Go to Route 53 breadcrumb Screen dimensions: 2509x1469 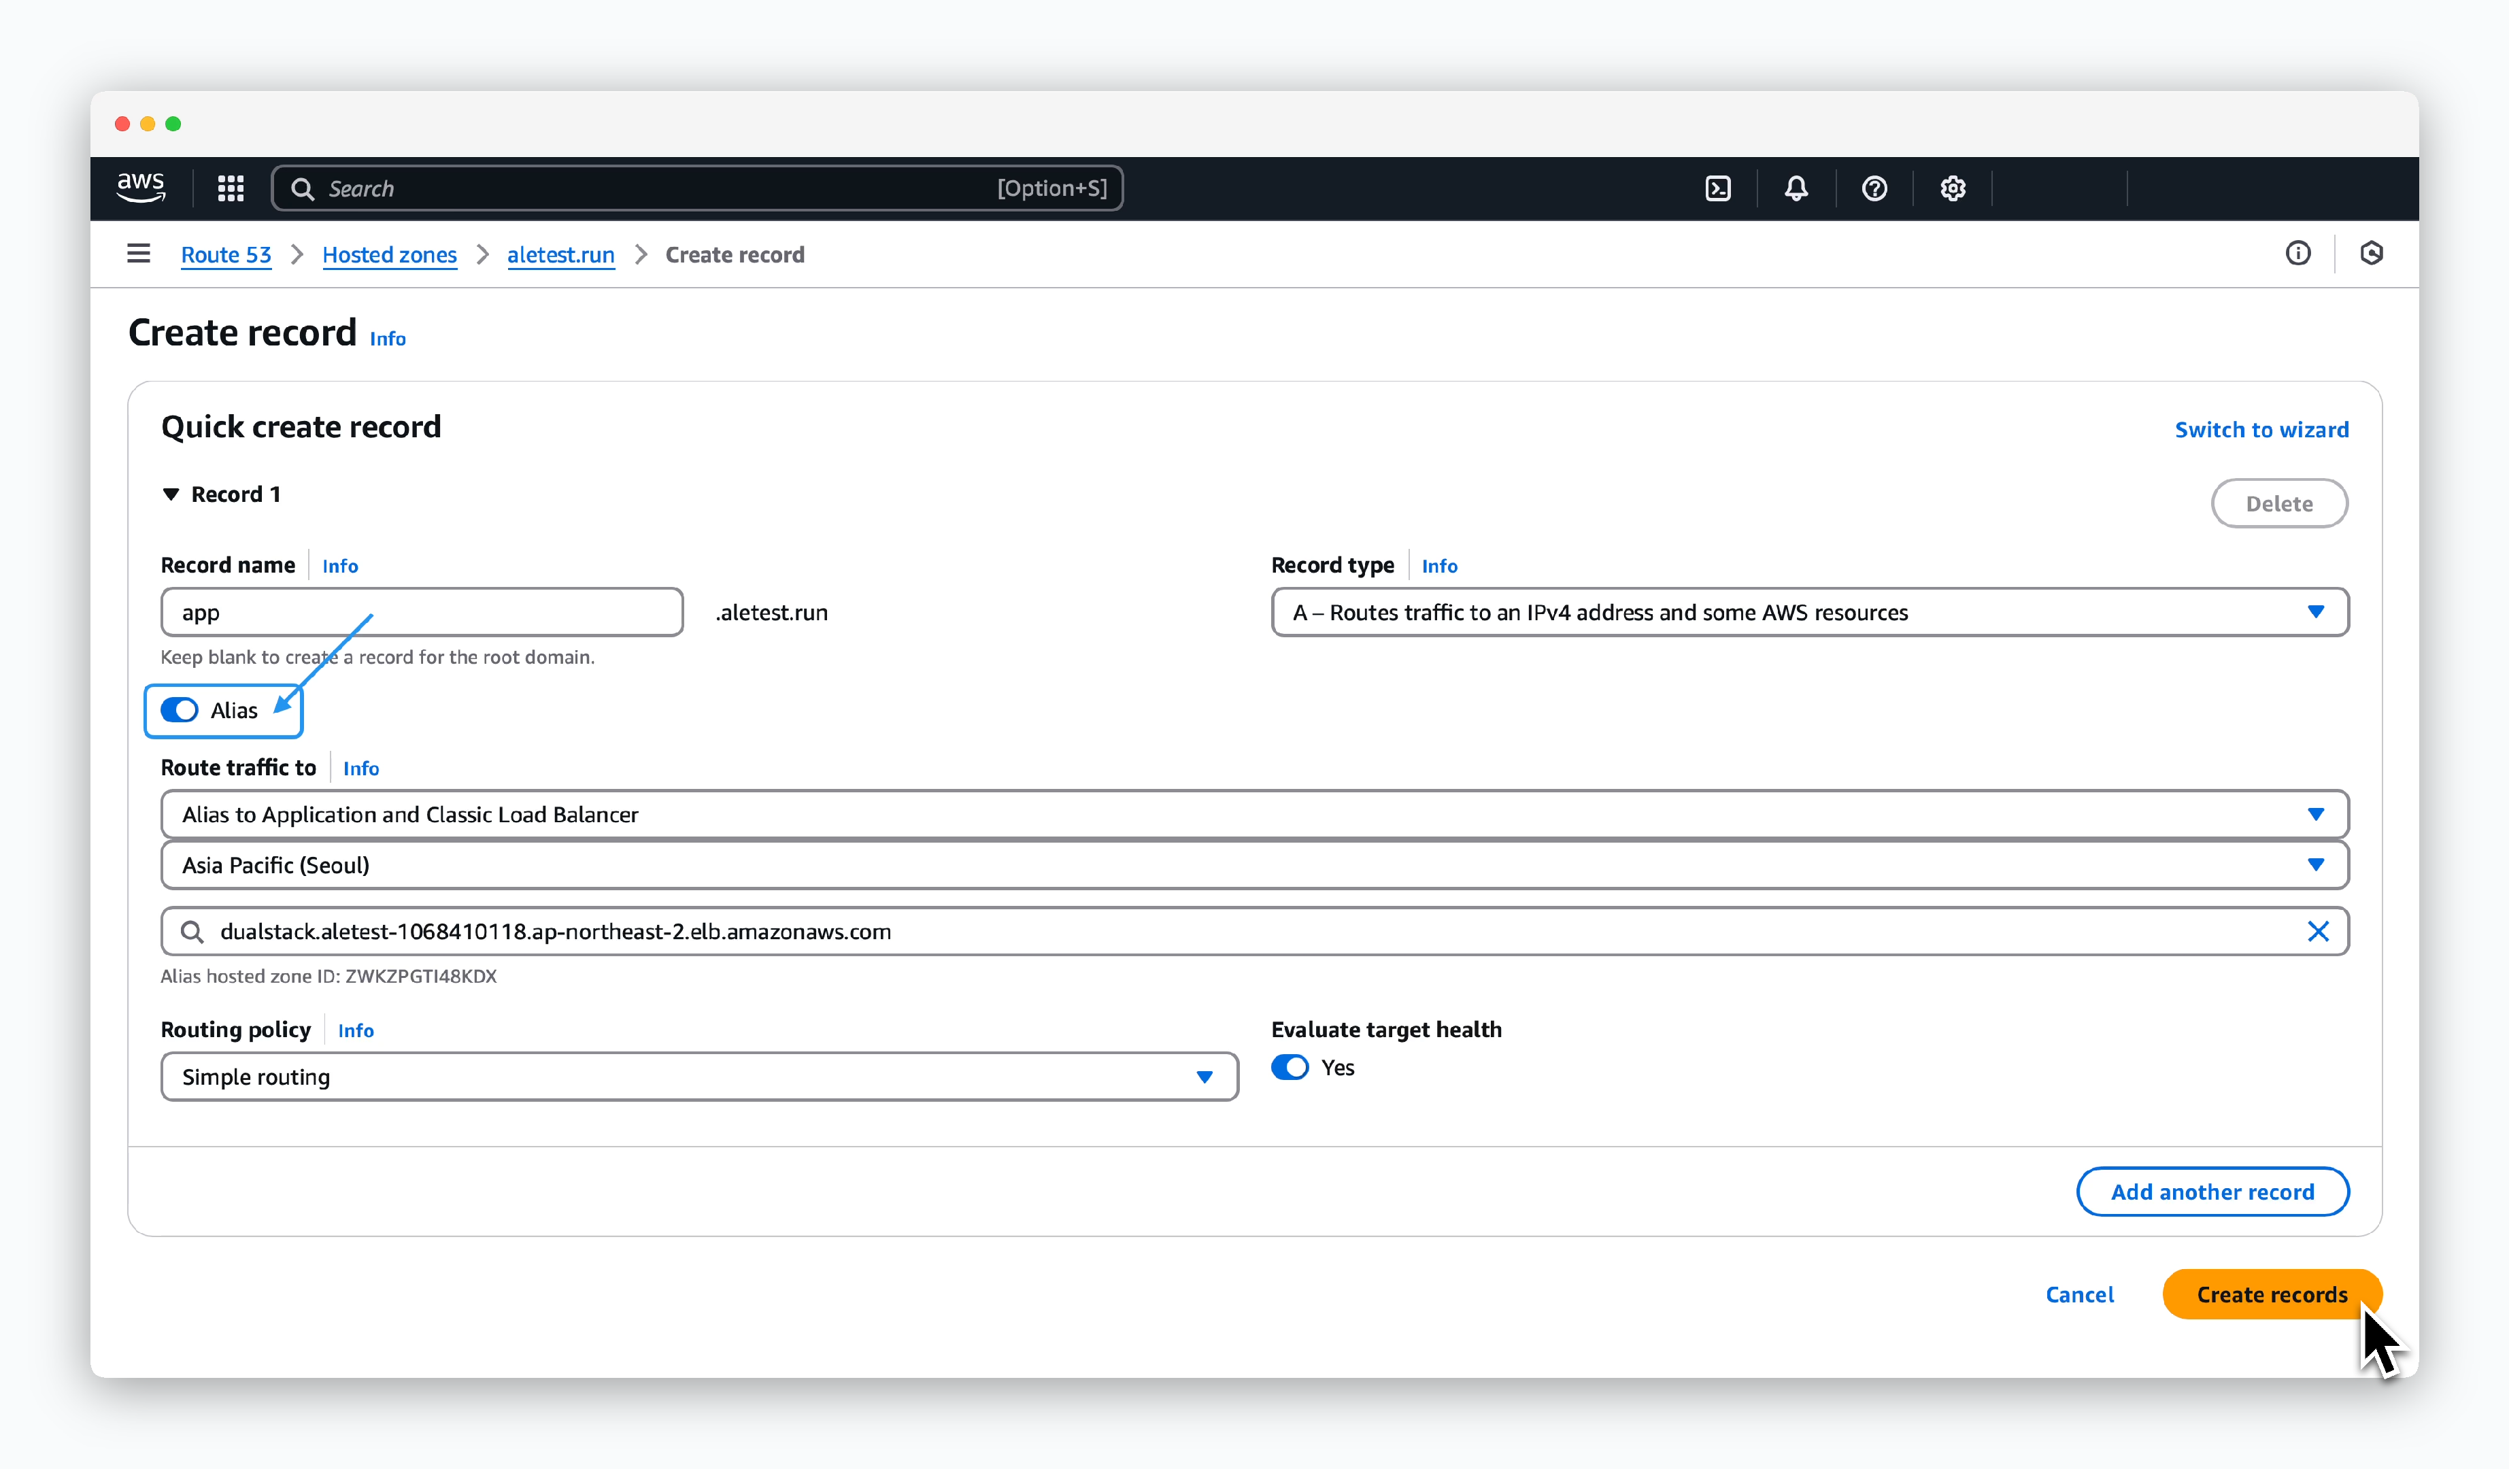pos(226,255)
